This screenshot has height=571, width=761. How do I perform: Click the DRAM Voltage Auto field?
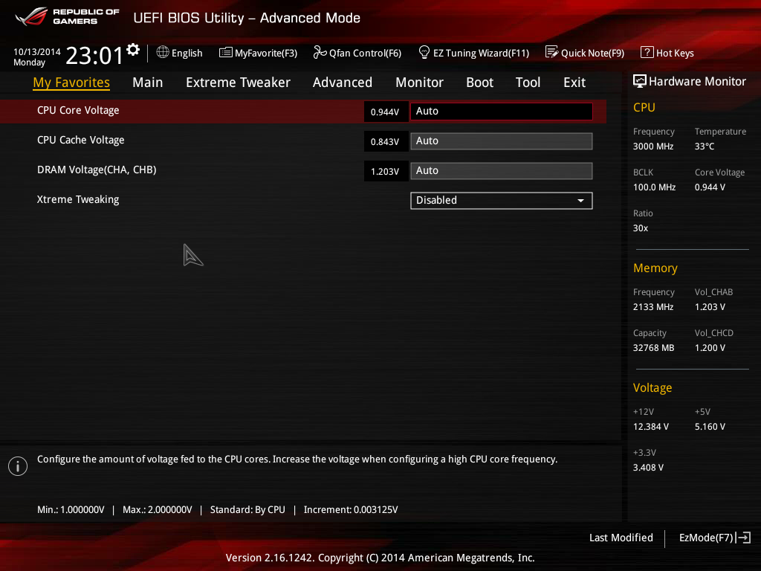(x=502, y=171)
